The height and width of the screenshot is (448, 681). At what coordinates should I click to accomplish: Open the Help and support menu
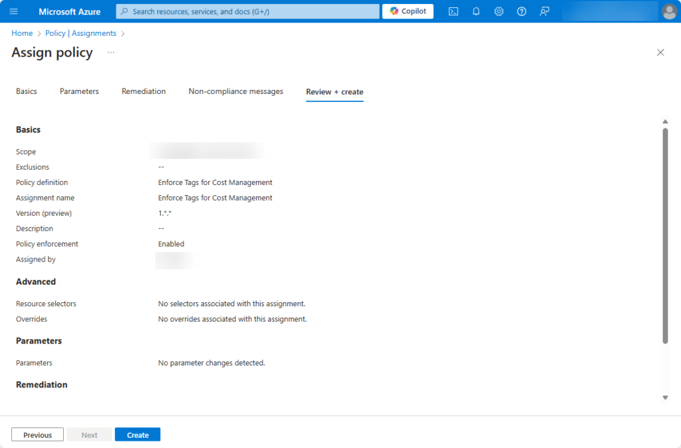point(521,11)
